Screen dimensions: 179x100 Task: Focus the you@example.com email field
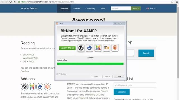(x=135, y=85)
